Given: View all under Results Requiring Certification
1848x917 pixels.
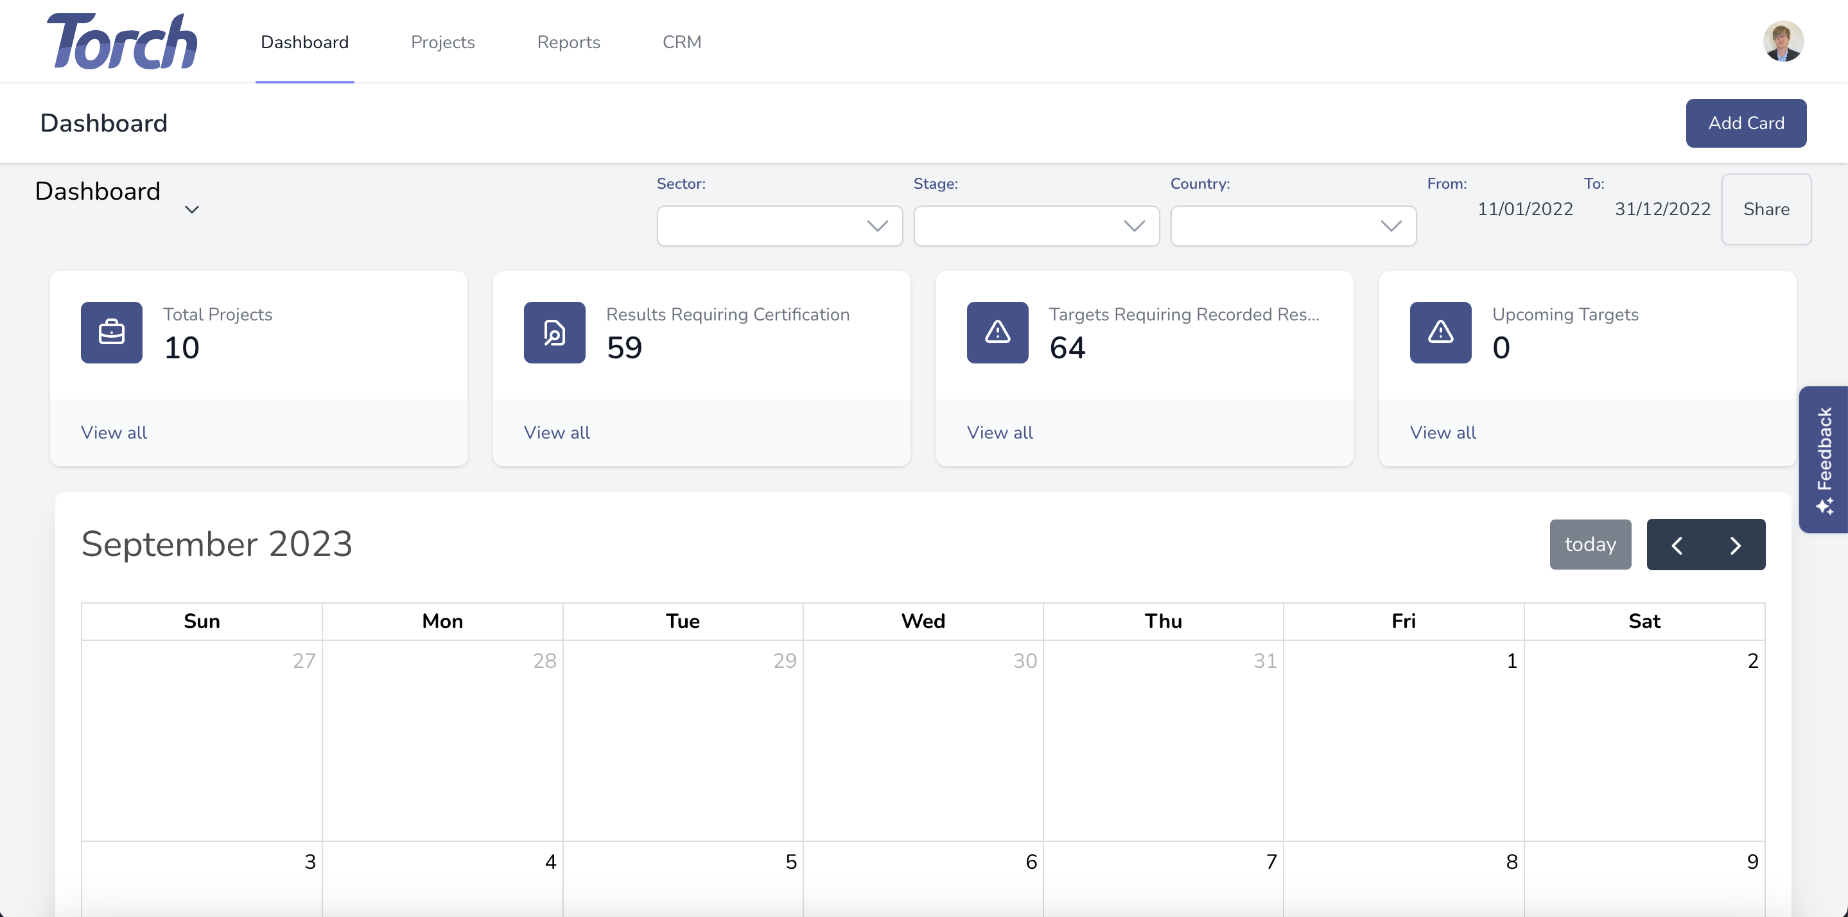Looking at the screenshot, I should [x=557, y=433].
